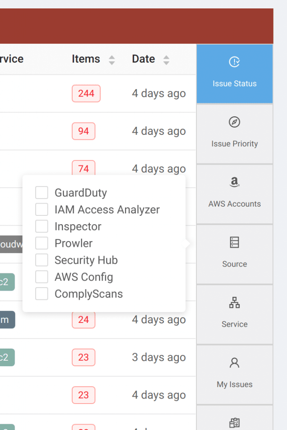Toggle the AWS Config checkbox
The width and height of the screenshot is (287, 430).
click(x=42, y=277)
